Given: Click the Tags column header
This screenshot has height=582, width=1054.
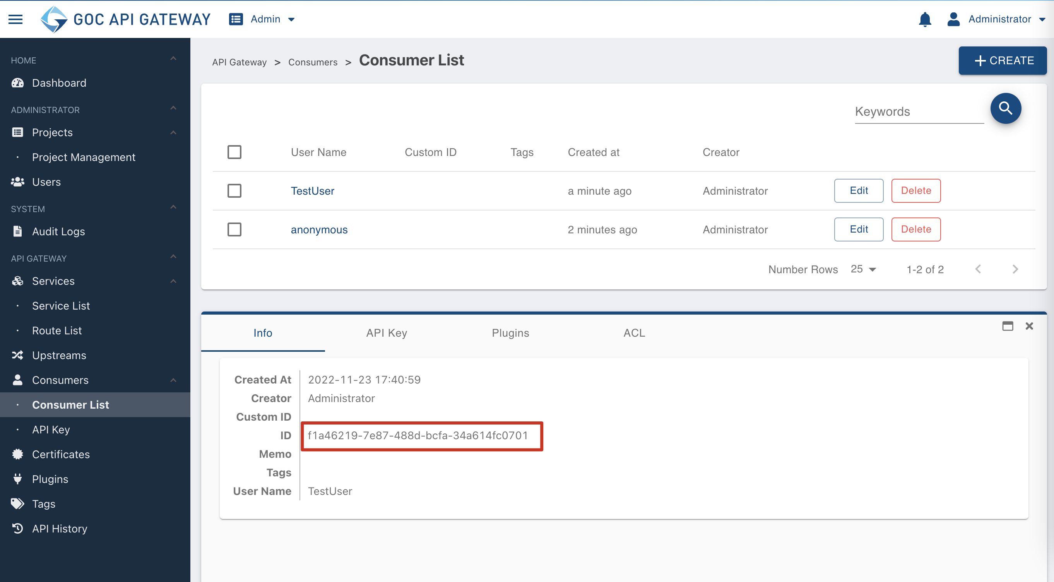Looking at the screenshot, I should pyautogui.click(x=522, y=152).
